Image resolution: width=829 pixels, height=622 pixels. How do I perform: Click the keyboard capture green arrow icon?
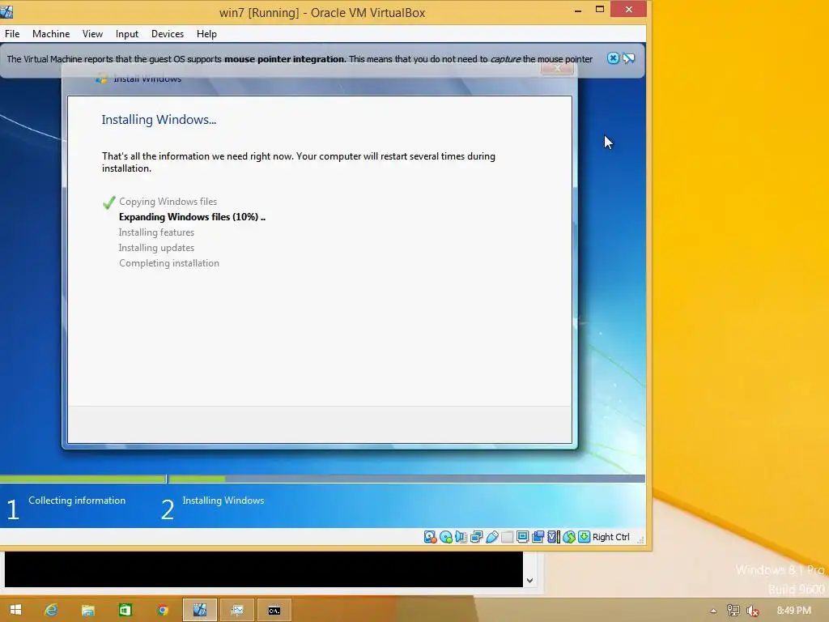click(585, 537)
